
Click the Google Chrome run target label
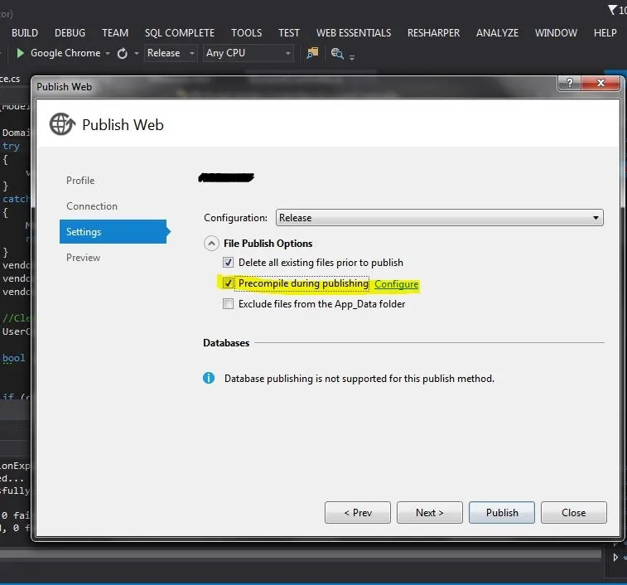(x=65, y=53)
